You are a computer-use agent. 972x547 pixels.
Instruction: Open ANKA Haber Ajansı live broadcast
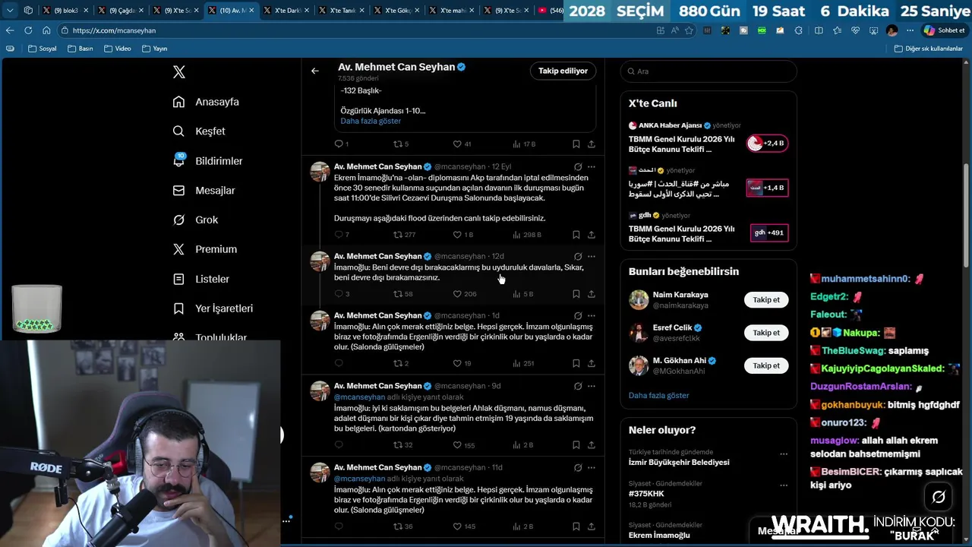708,138
